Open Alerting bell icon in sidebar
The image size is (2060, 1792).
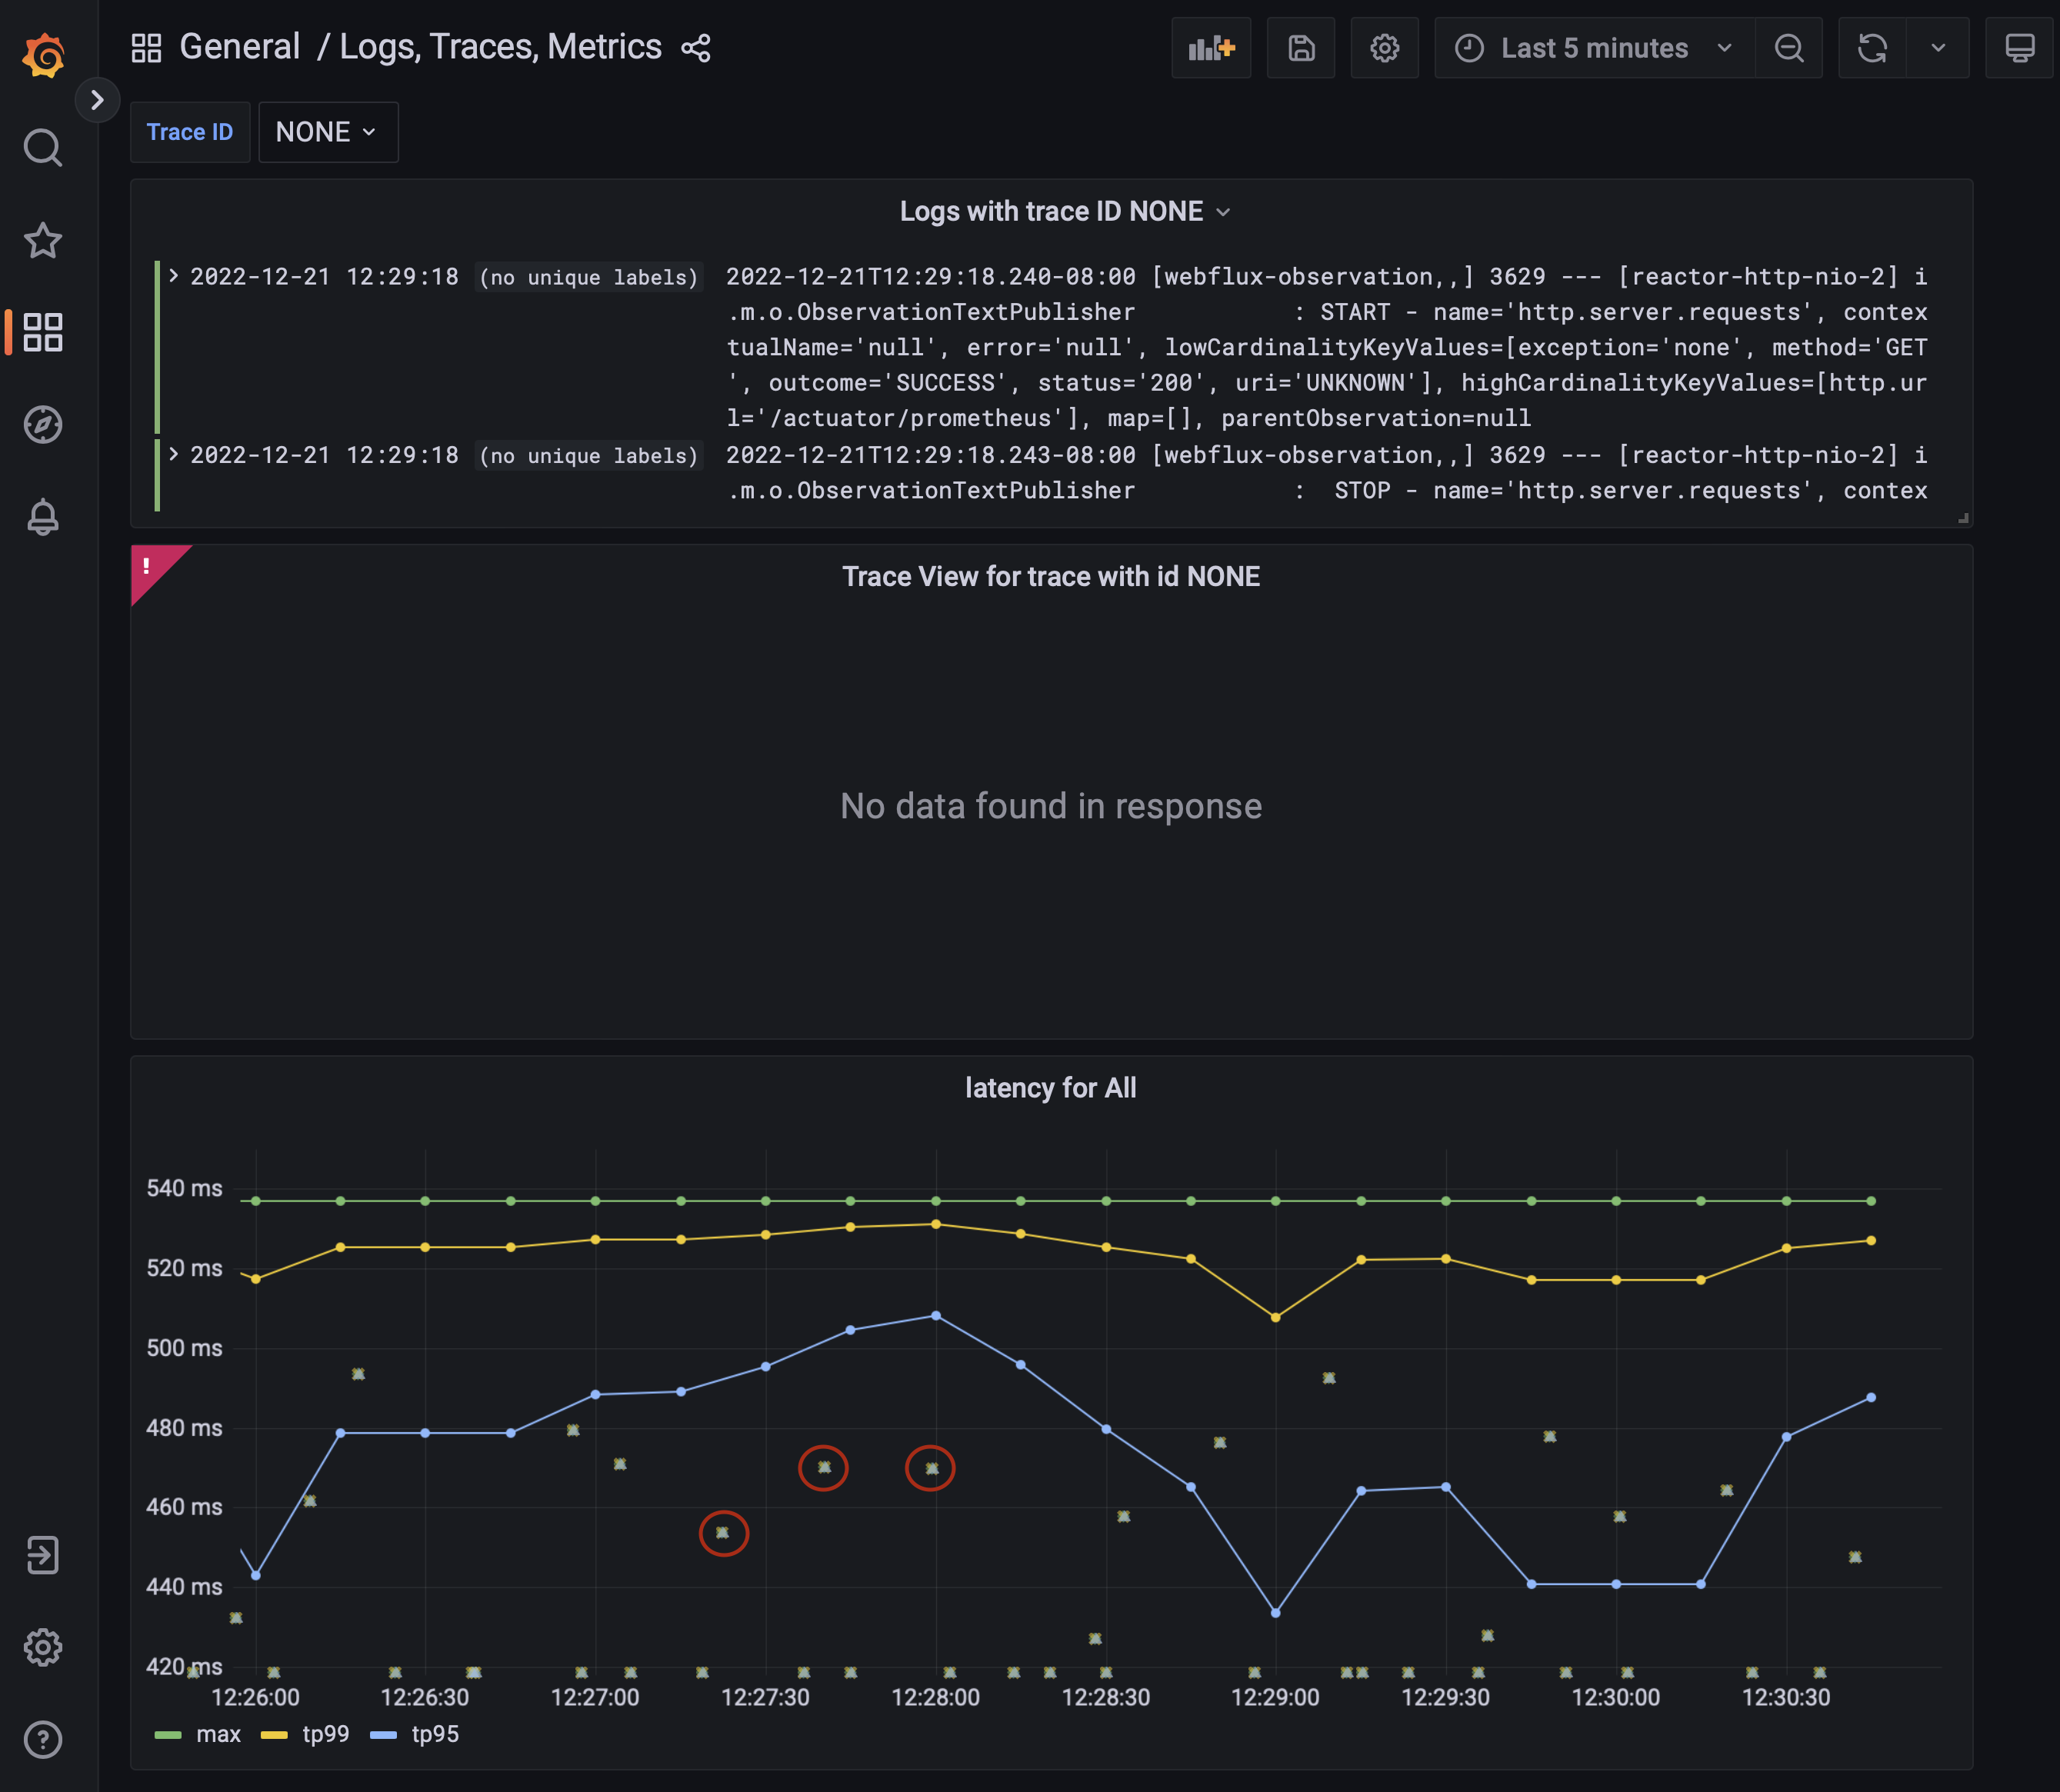43,517
